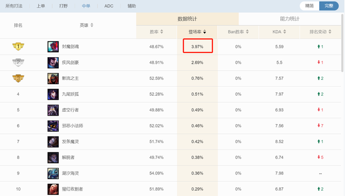
Task: Click green up arrow in 封魔剑魂 row
Action: 319,46
